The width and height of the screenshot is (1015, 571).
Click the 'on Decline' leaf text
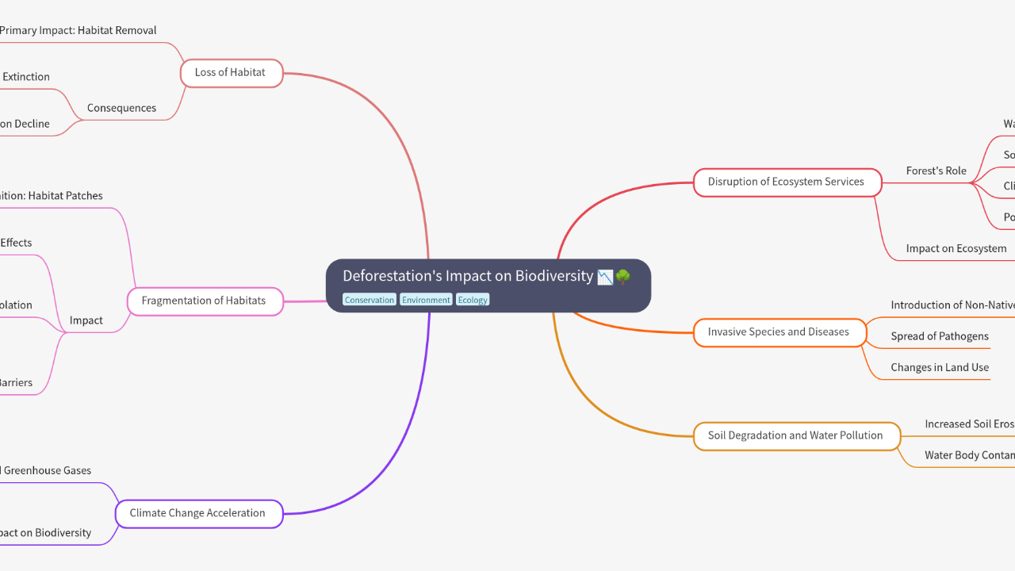tap(25, 124)
